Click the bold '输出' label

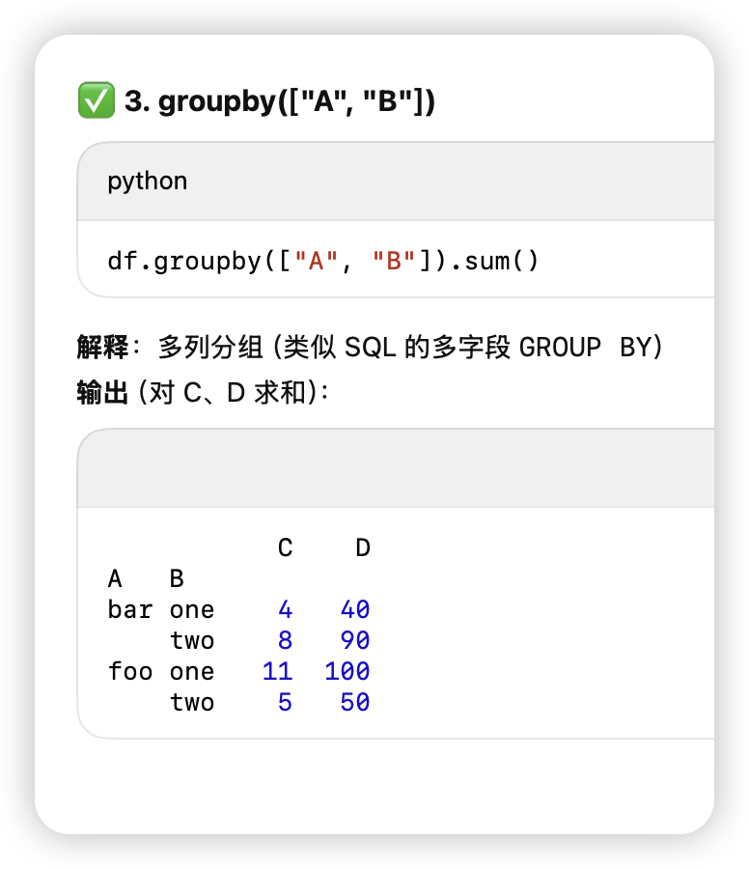pos(102,393)
